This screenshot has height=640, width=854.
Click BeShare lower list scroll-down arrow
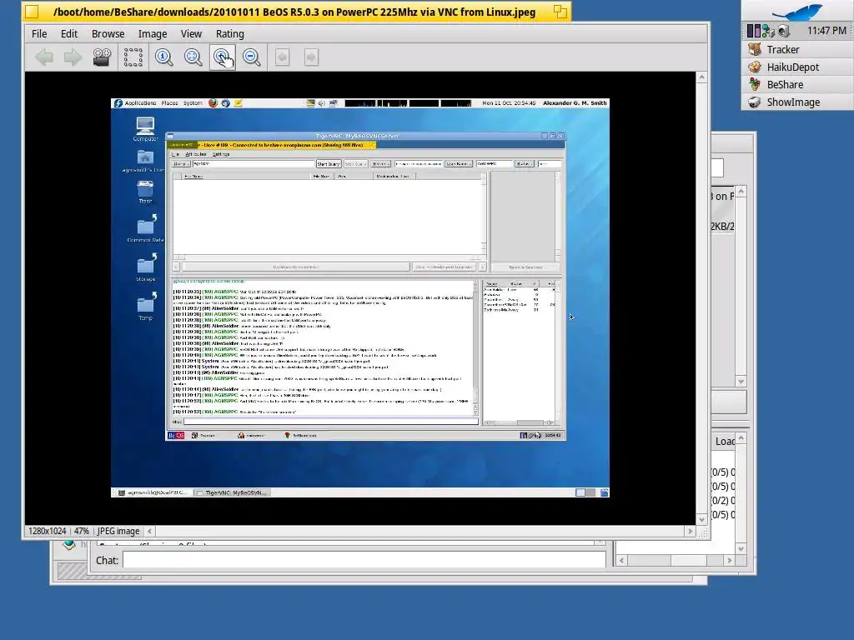coord(741,548)
